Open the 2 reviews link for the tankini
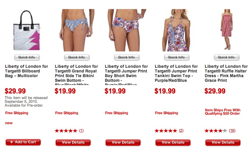Screen dimensions: 252x149 coord(181,131)
